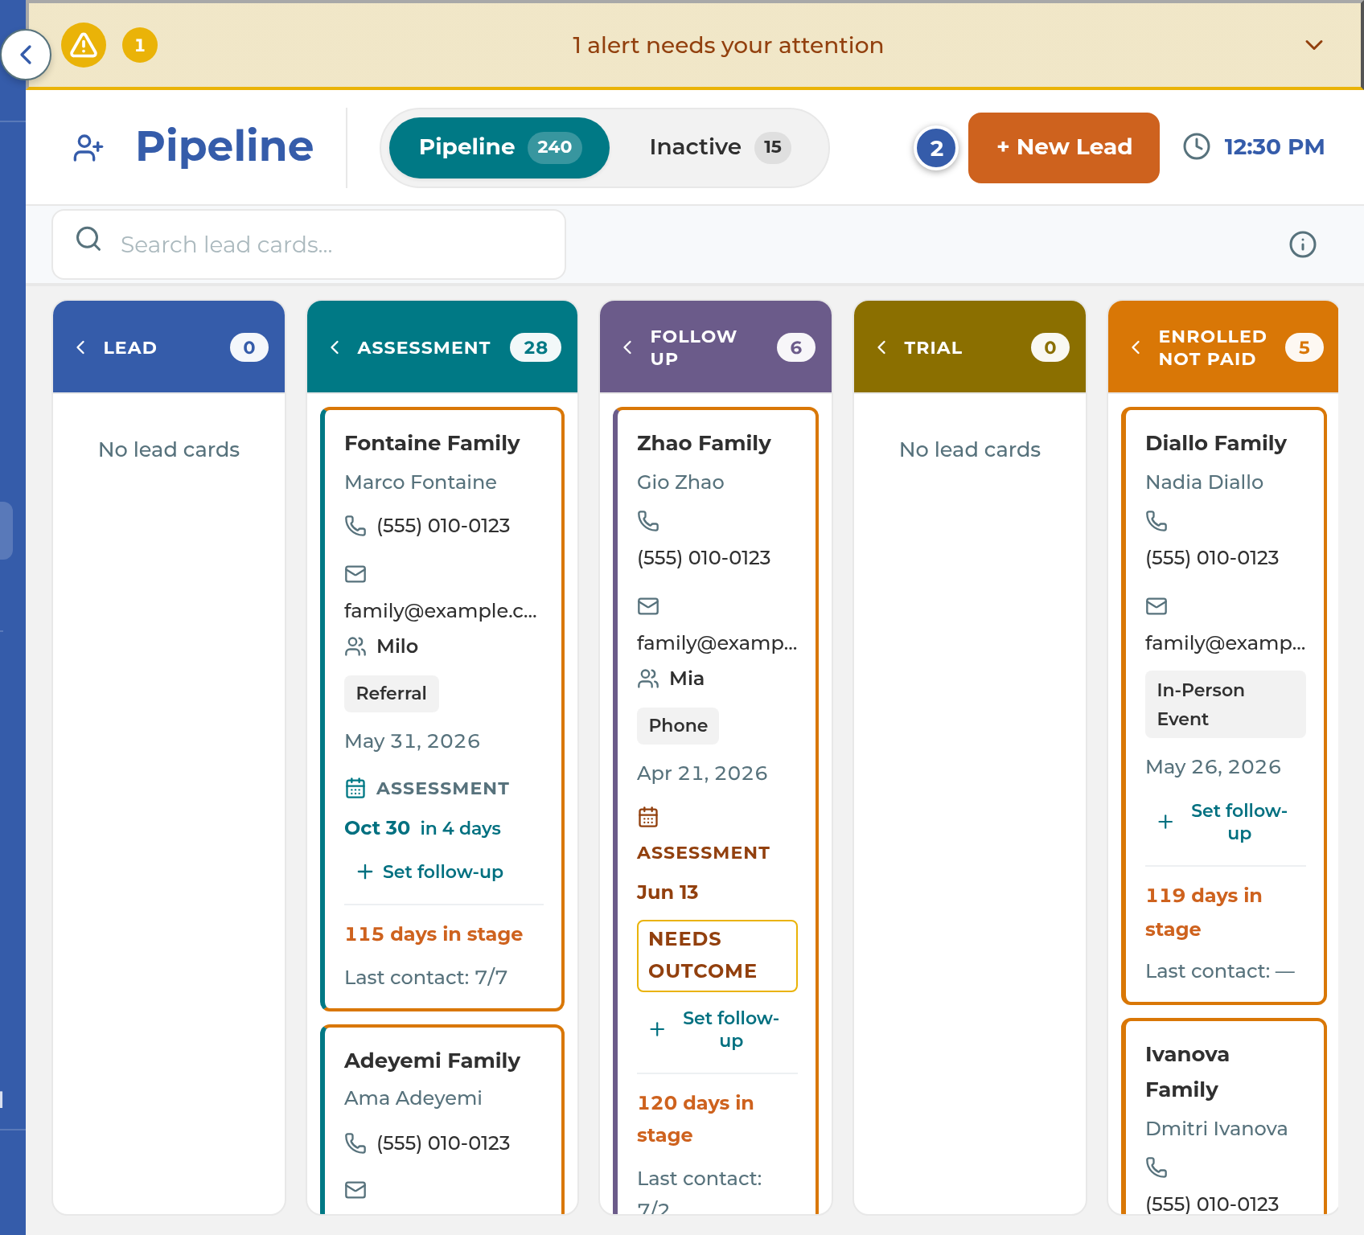Click the alert count badge showing 1
The width and height of the screenshot is (1364, 1235).
click(140, 45)
